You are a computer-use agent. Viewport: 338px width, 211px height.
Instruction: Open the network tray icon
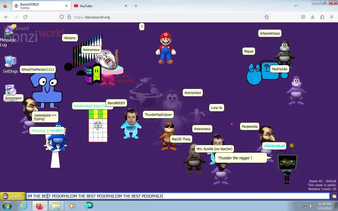(x=305, y=206)
